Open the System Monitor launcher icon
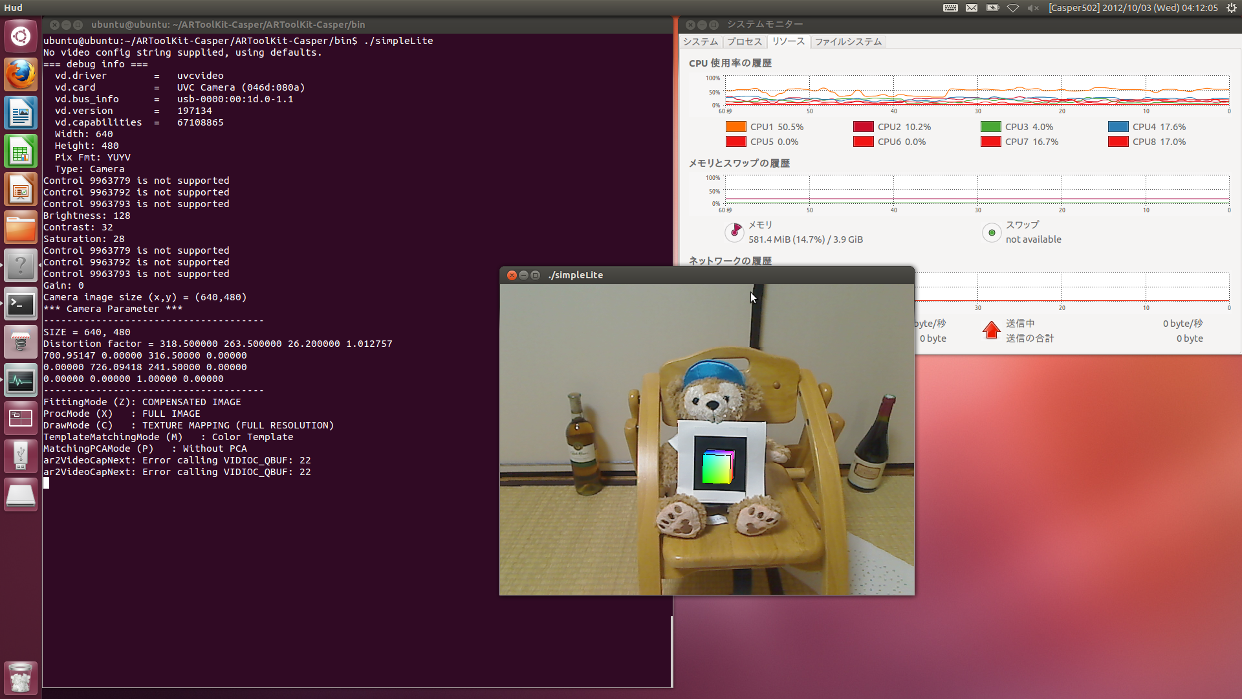1242x699 pixels. point(21,381)
